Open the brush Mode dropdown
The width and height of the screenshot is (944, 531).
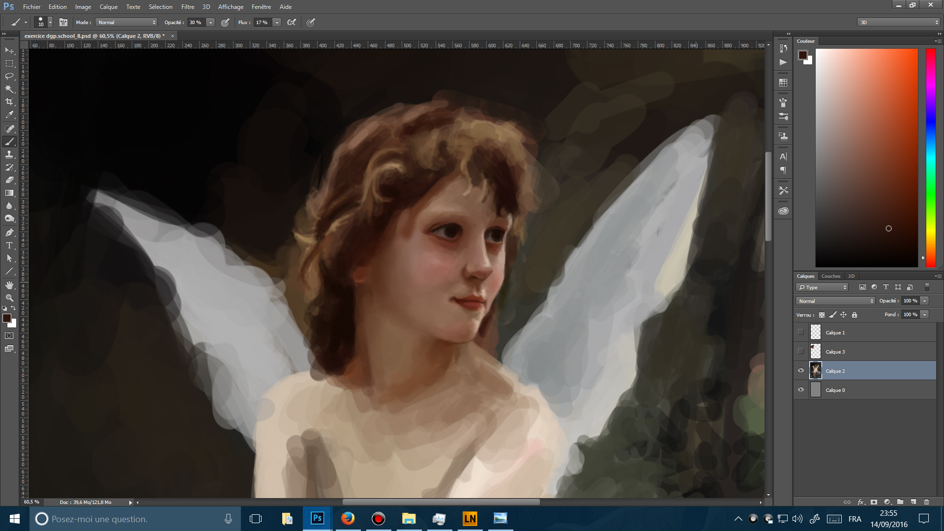point(126,23)
